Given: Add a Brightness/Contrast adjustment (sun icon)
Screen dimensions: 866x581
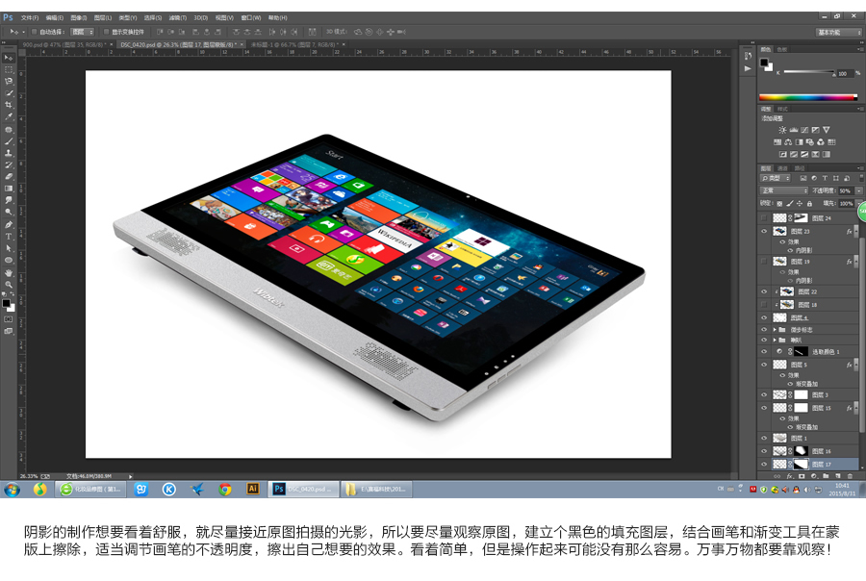Looking at the screenshot, I should coord(782,130).
